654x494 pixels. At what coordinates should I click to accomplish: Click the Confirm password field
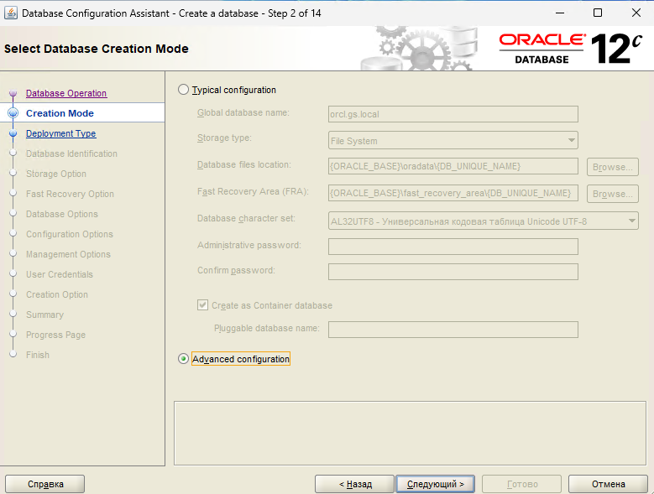pos(453,272)
